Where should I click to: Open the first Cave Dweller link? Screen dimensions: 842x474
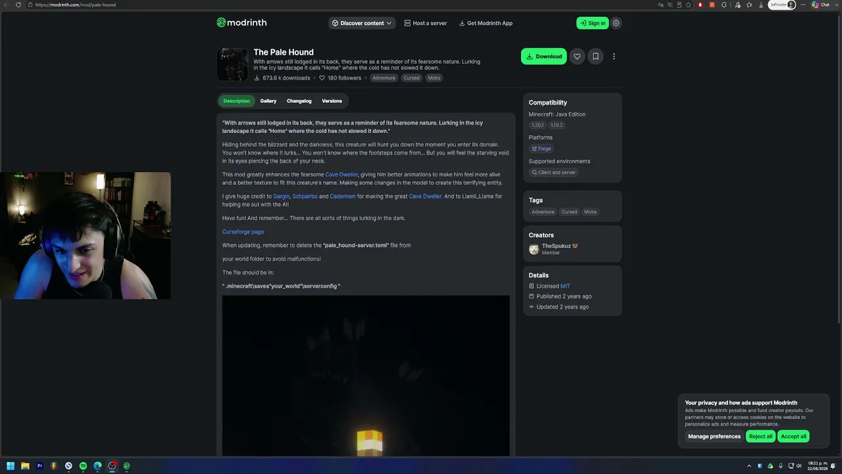tap(342, 174)
